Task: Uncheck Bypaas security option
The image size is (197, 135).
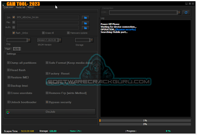Action: [47, 102]
